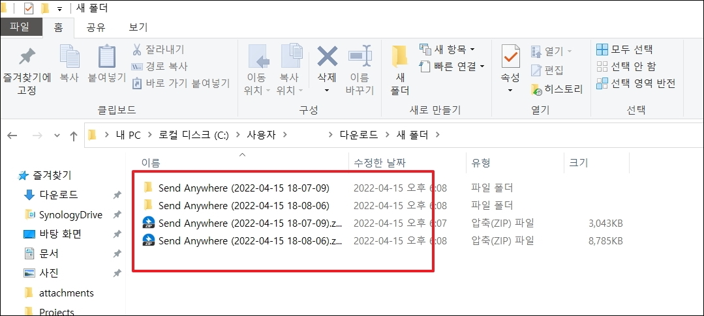Open 복사 위치 (Copy to) menu
704x316 pixels.
pyautogui.click(x=290, y=70)
